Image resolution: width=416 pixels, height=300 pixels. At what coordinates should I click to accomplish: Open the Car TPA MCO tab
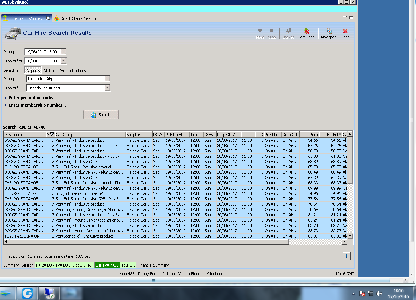[x=107, y=265]
